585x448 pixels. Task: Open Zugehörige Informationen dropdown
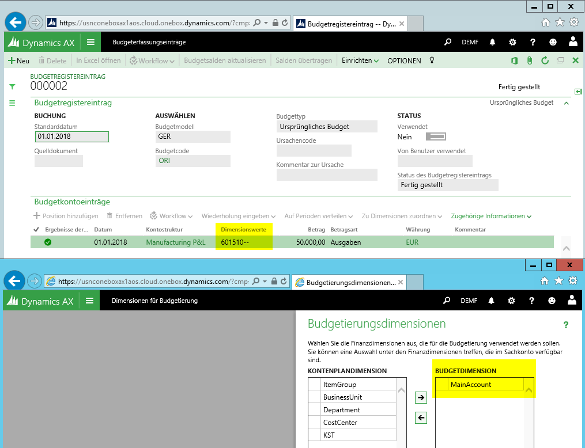490,216
